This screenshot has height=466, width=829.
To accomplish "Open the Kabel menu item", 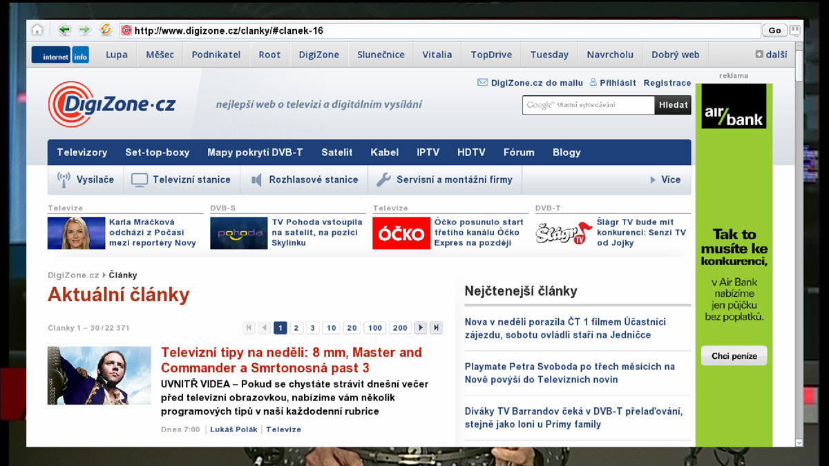I will pyautogui.click(x=385, y=153).
